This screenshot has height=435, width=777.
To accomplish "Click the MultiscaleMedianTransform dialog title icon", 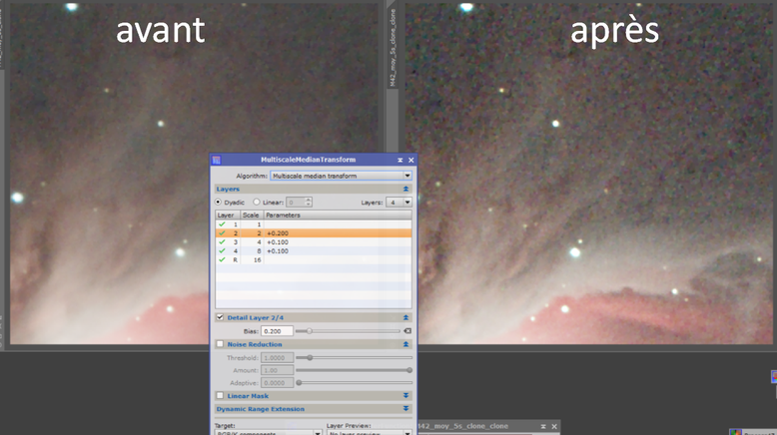I will tap(217, 160).
